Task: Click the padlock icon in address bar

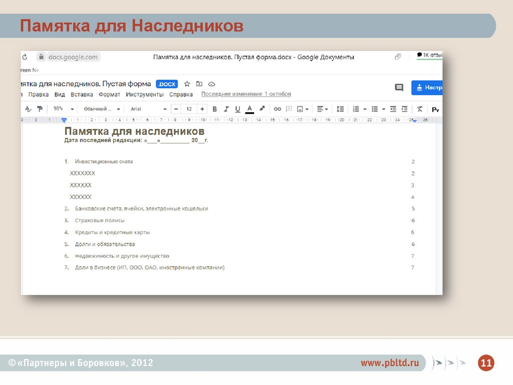Action: click(x=41, y=57)
